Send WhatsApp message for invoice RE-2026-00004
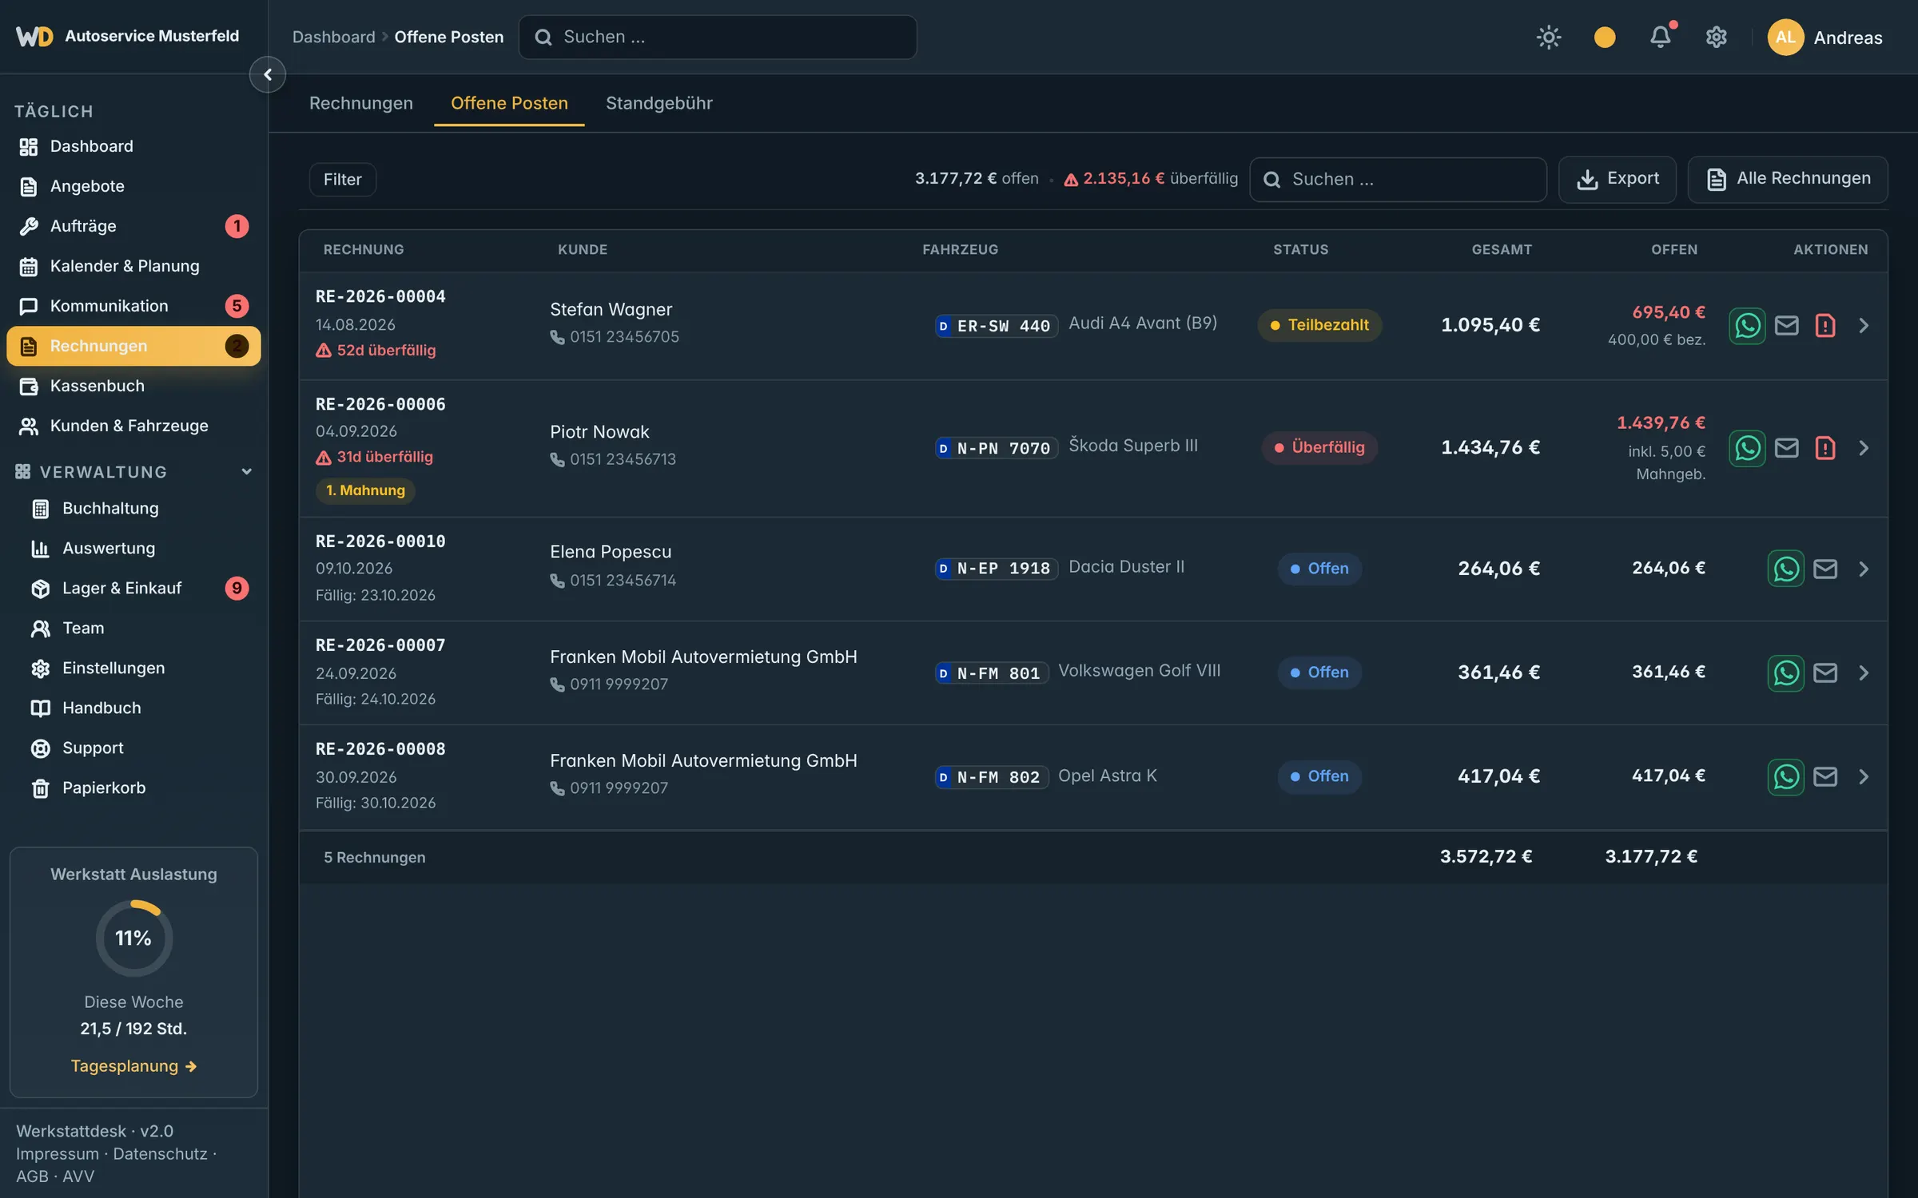The image size is (1918, 1198). [x=1747, y=326]
